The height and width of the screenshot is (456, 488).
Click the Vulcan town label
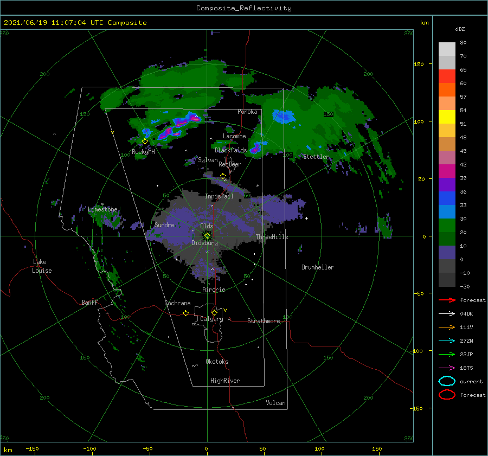tap(276, 403)
